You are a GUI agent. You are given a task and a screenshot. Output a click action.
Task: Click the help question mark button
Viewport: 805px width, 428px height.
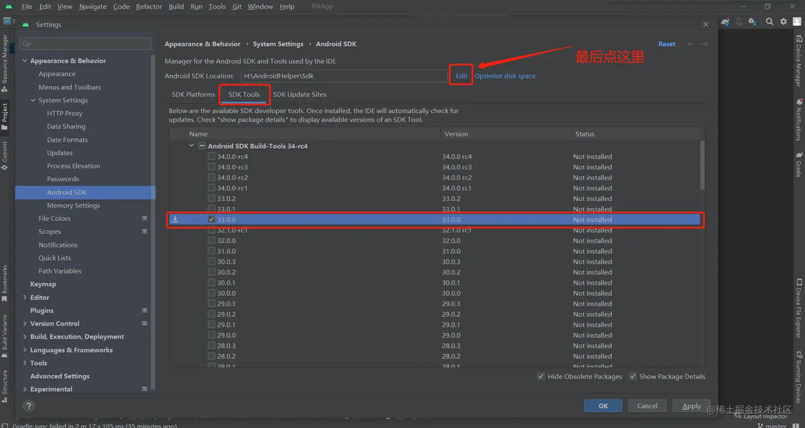[x=29, y=406]
